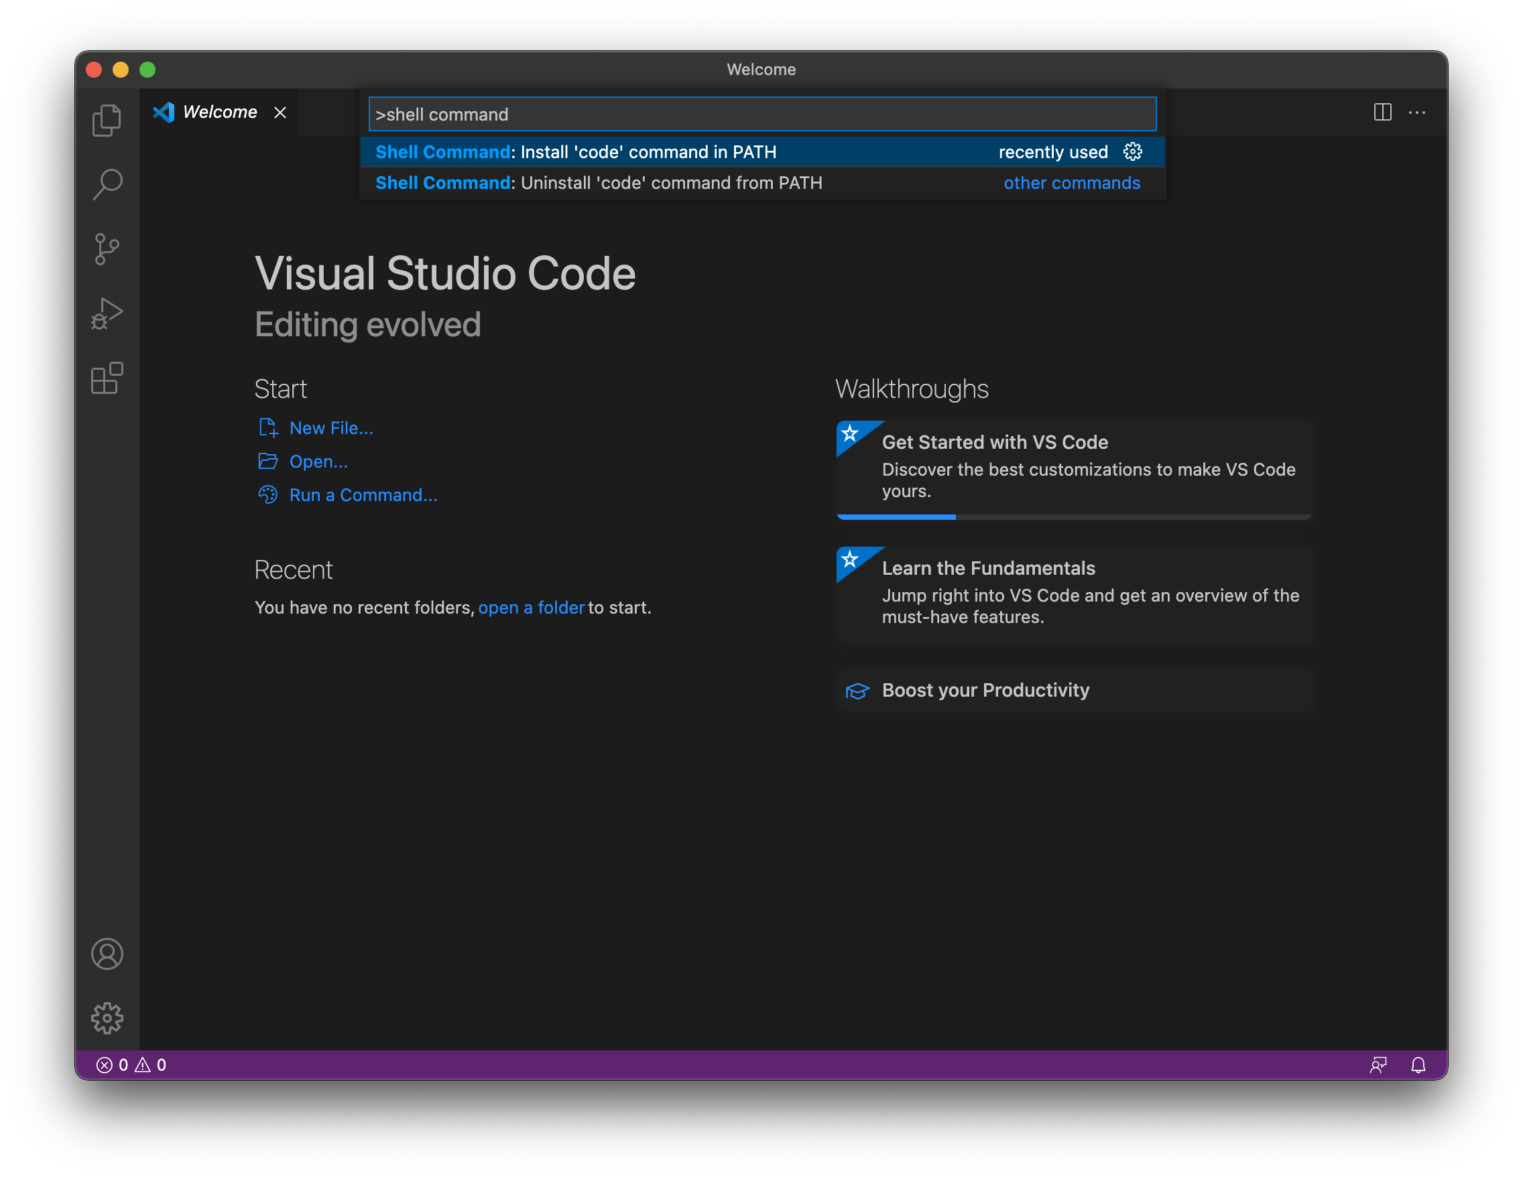This screenshot has height=1179, width=1523.
Task: Open the Run and Debug view
Action: click(x=107, y=314)
